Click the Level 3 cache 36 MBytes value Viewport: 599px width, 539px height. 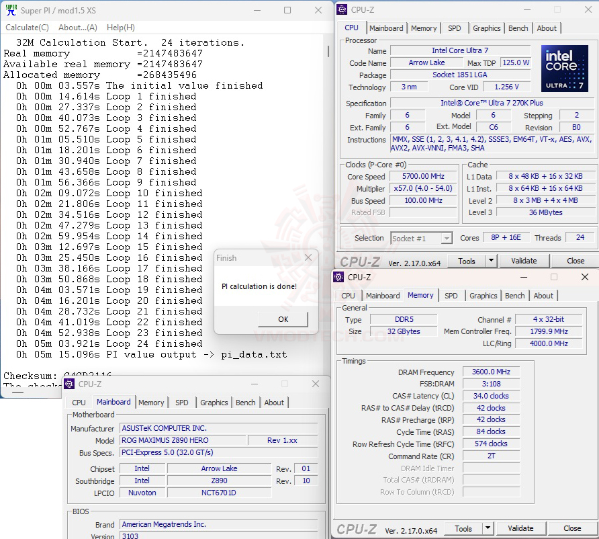(545, 212)
